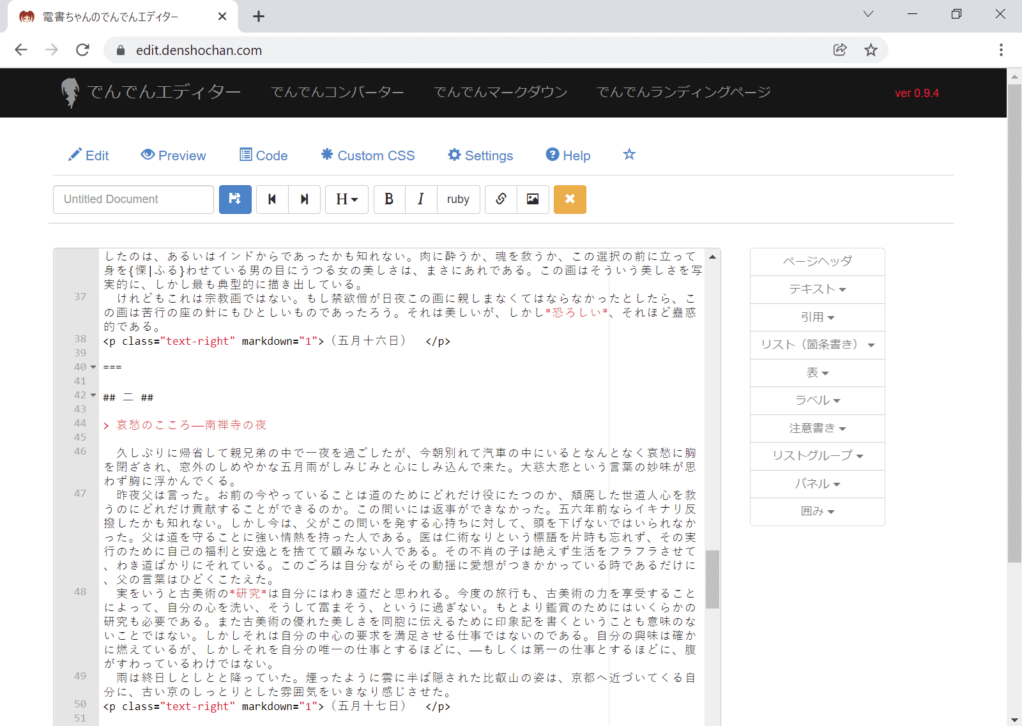This screenshot has height=726, width=1022.
Task: Open でんでんマークダウン navigation link
Action: pyautogui.click(x=501, y=93)
